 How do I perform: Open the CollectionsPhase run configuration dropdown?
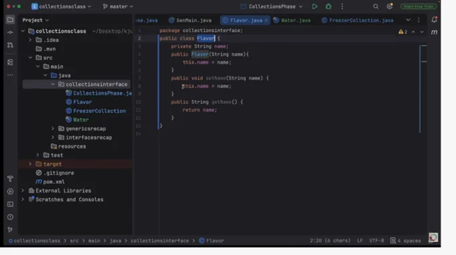272,7
